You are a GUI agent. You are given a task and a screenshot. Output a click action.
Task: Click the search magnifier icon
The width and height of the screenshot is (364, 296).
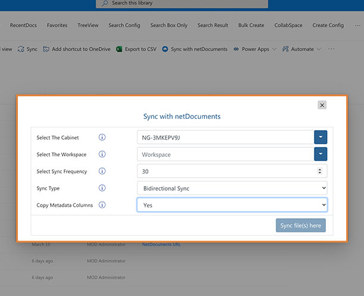coord(105,3)
